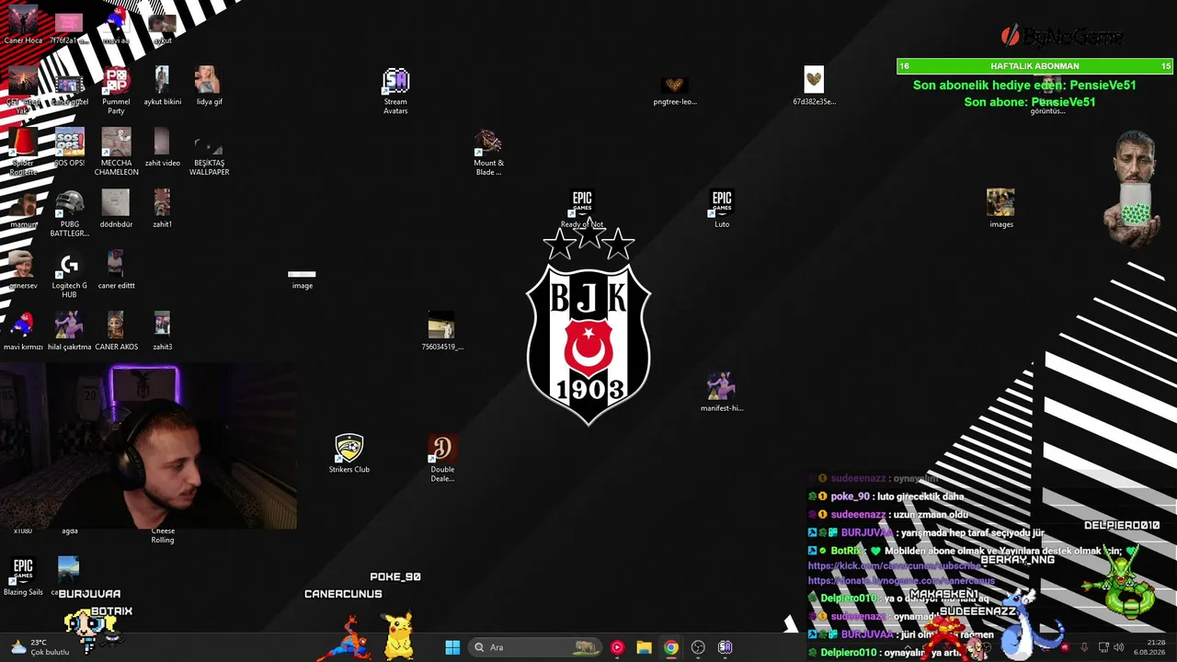
Task: Open the Spider Roulette shortcut
Action: (23, 153)
